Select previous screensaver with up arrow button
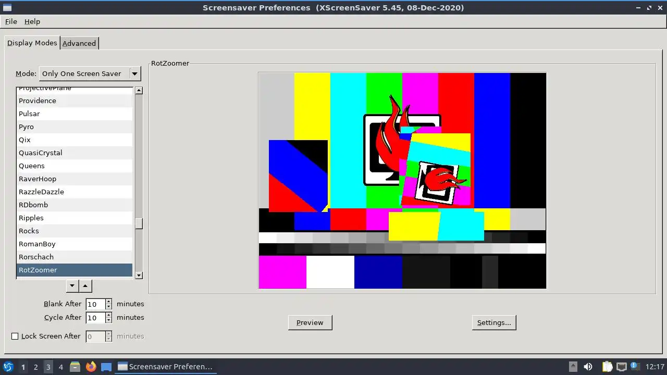667x375 pixels. tap(85, 285)
